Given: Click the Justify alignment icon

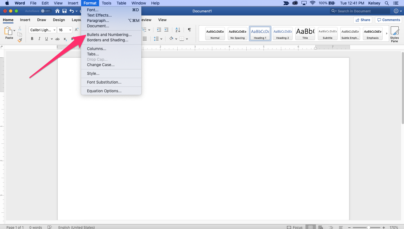Looking at the screenshot, I should [x=145, y=39].
